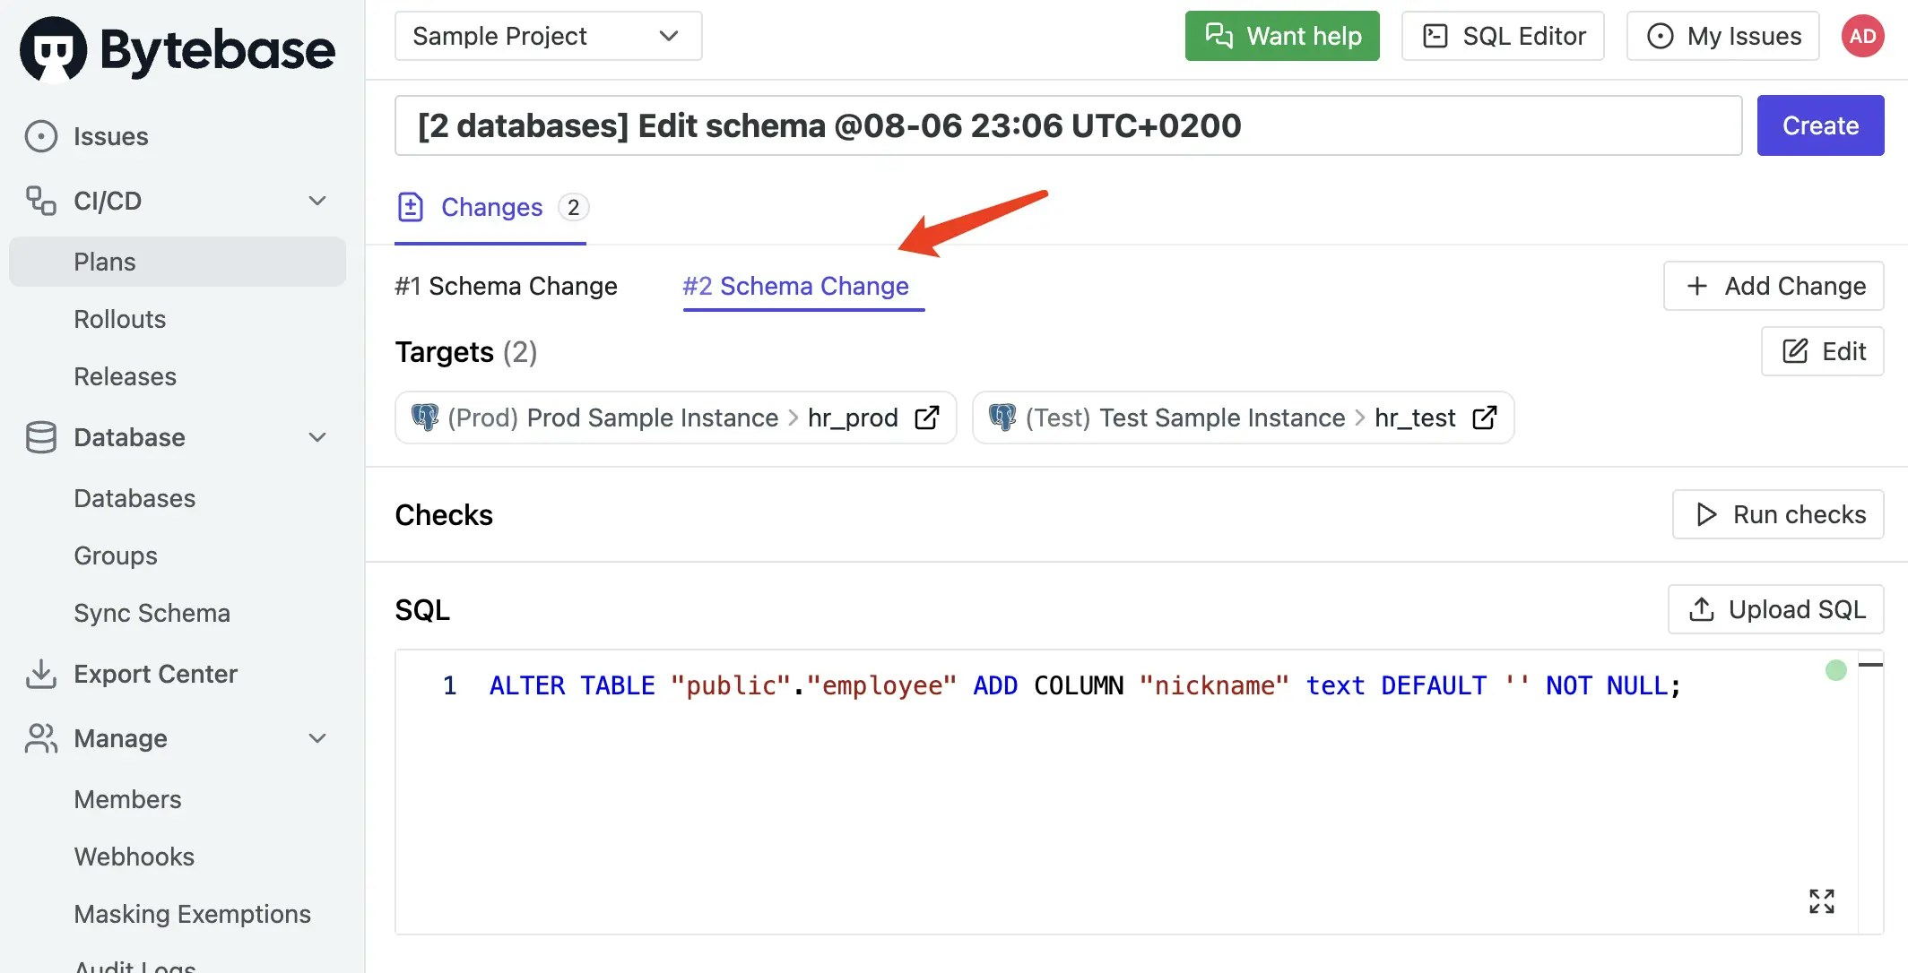1908x973 pixels.
Task: Click the Changes count badge 2
Action: tap(574, 207)
